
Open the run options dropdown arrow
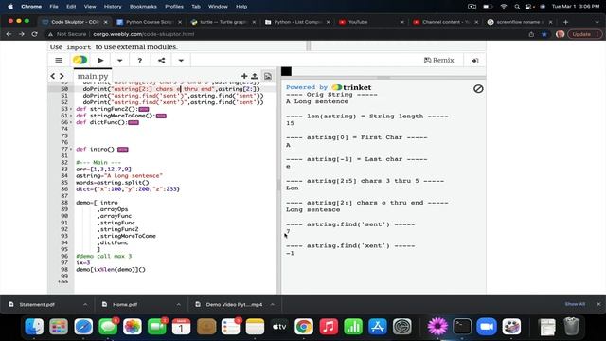120,61
